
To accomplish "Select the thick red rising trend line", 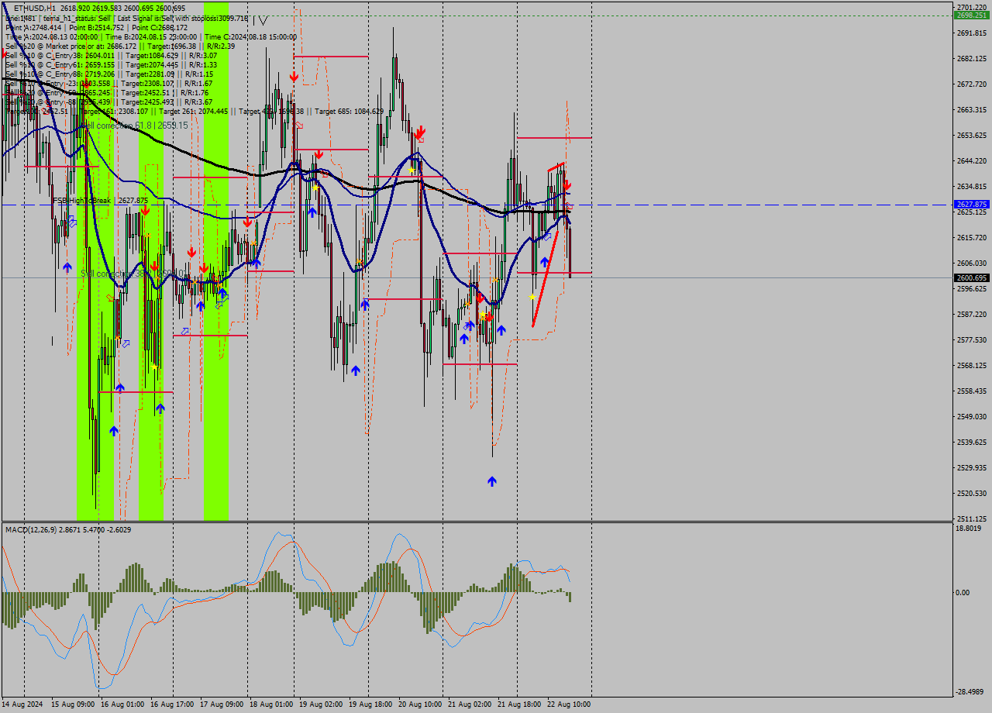I will [546, 277].
